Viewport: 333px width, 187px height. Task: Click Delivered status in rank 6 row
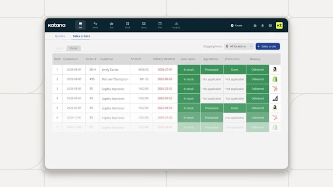point(258,118)
